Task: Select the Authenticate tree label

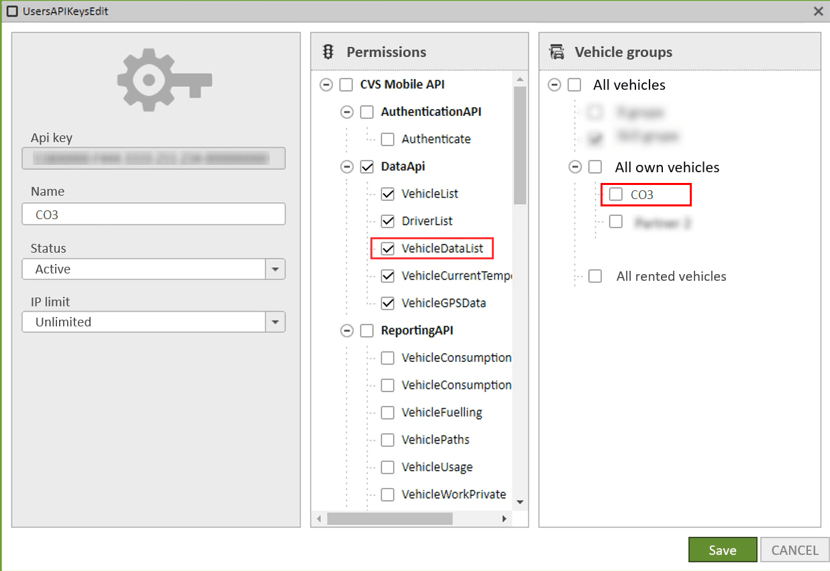Action: pyautogui.click(x=436, y=139)
